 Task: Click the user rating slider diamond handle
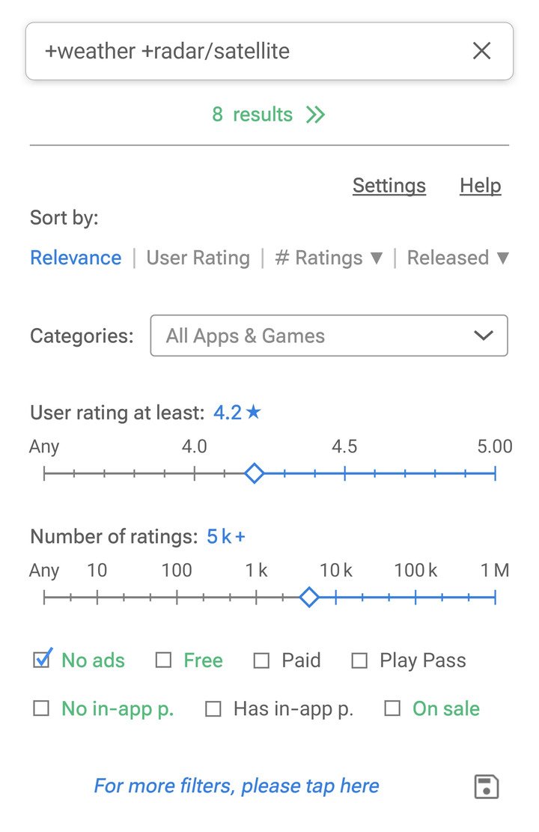(x=255, y=473)
